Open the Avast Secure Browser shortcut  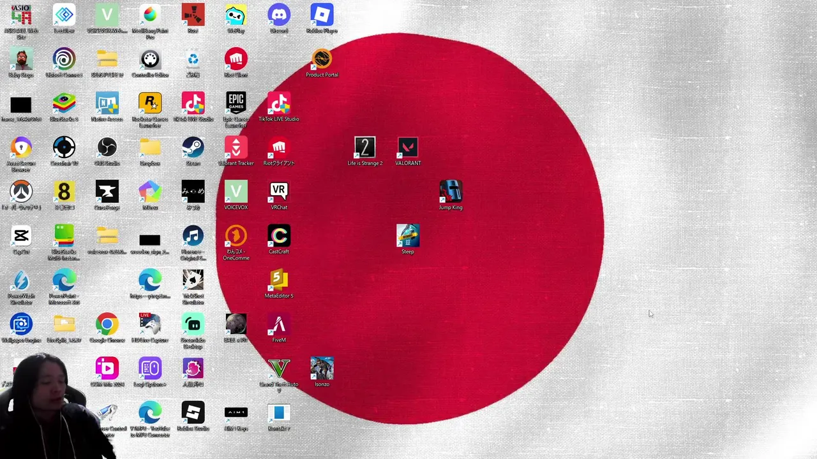click(x=21, y=148)
